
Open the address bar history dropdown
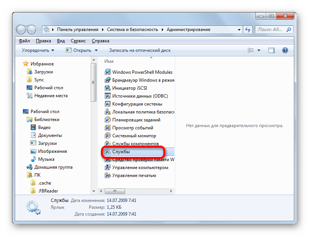pos(239,29)
